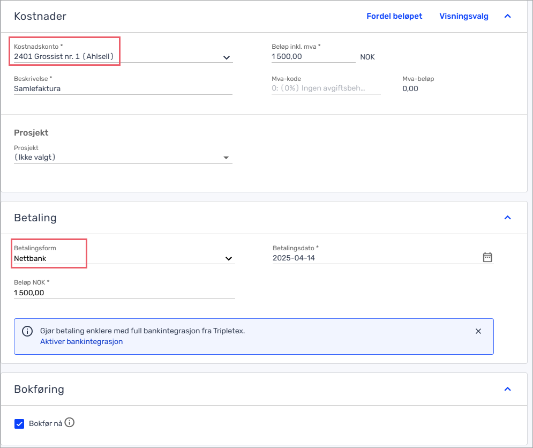The image size is (533, 448).
Task: Click the Beskrivelse field with Samlefaktura
Action: (x=123, y=88)
